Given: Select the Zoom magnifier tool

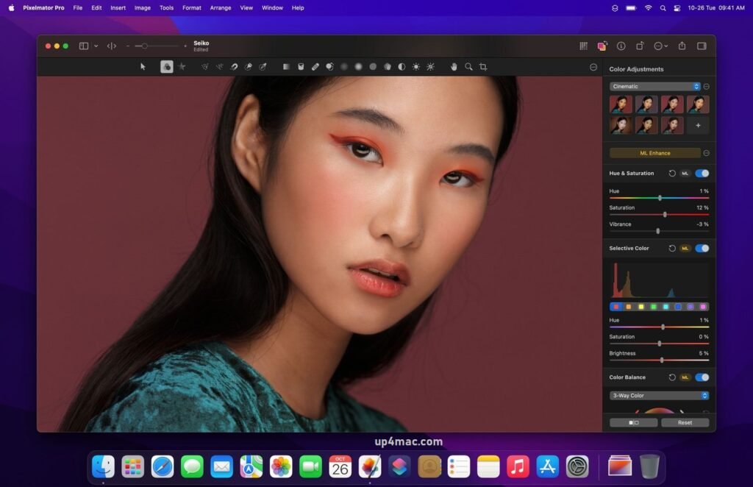Looking at the screenshot, I should [x=468, y=66].
